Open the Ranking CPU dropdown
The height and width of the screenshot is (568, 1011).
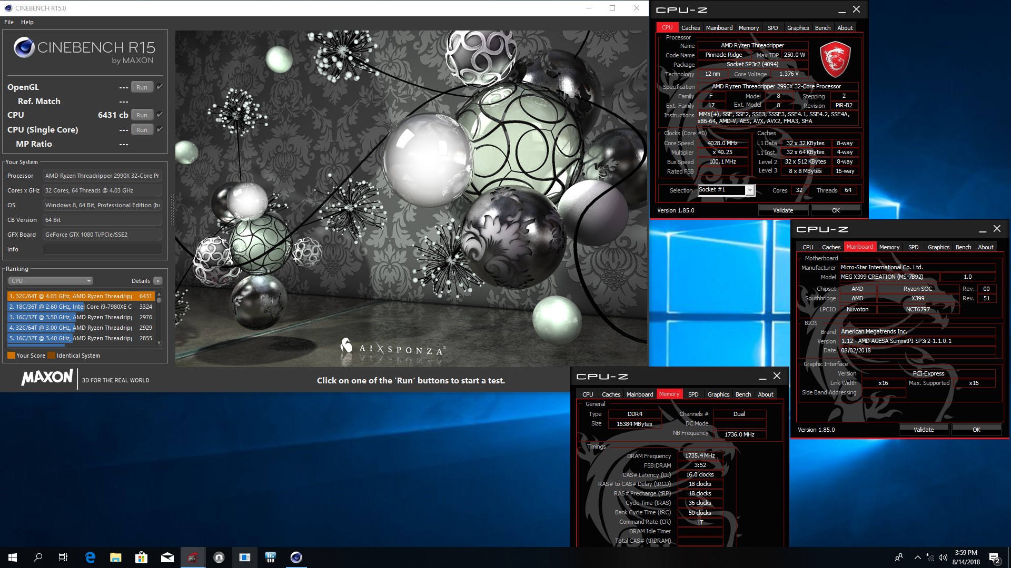pyautogui.click(x=51, y=281)
